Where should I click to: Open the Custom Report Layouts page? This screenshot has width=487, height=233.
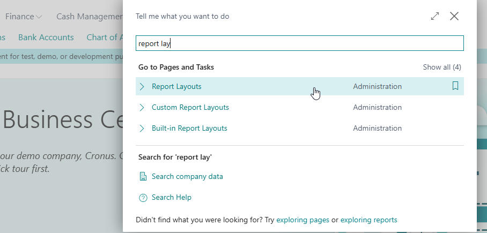190,107
